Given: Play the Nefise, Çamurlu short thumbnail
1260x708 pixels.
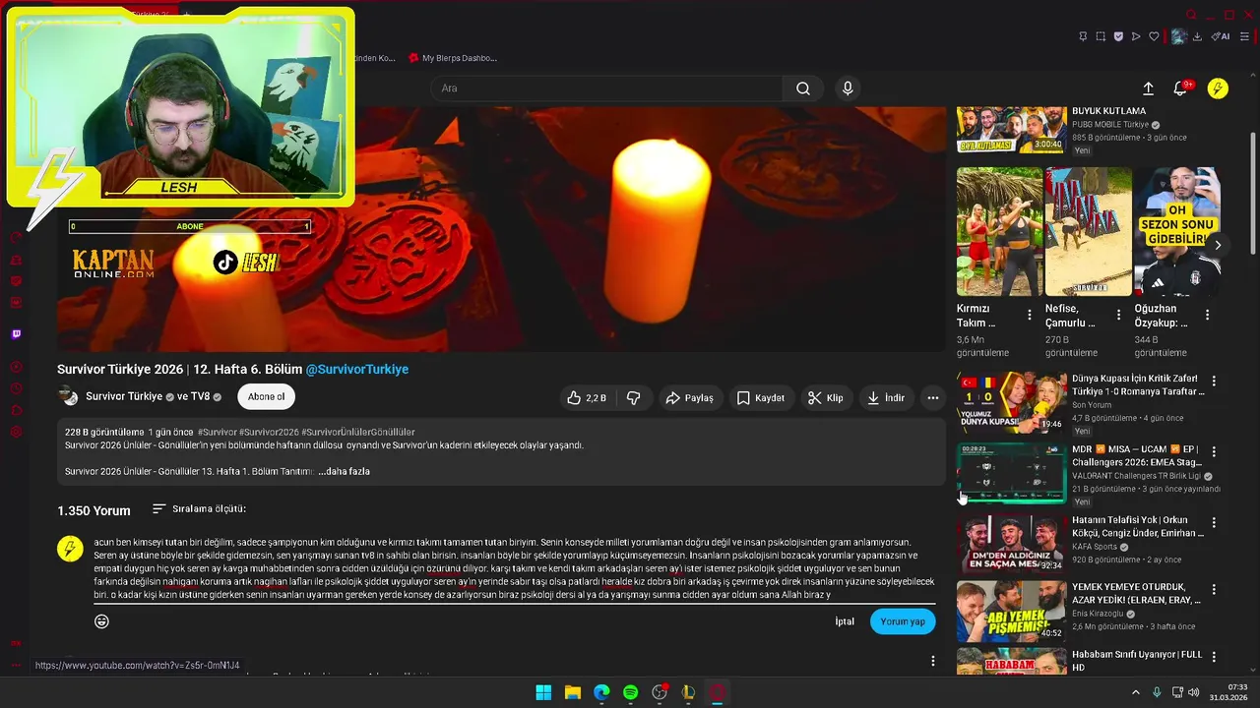Looking at the screenshot, I should (1088, 231).
